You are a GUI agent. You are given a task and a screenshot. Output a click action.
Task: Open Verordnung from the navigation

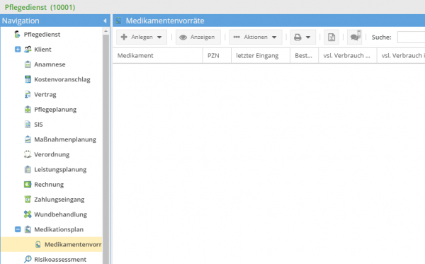52,154
